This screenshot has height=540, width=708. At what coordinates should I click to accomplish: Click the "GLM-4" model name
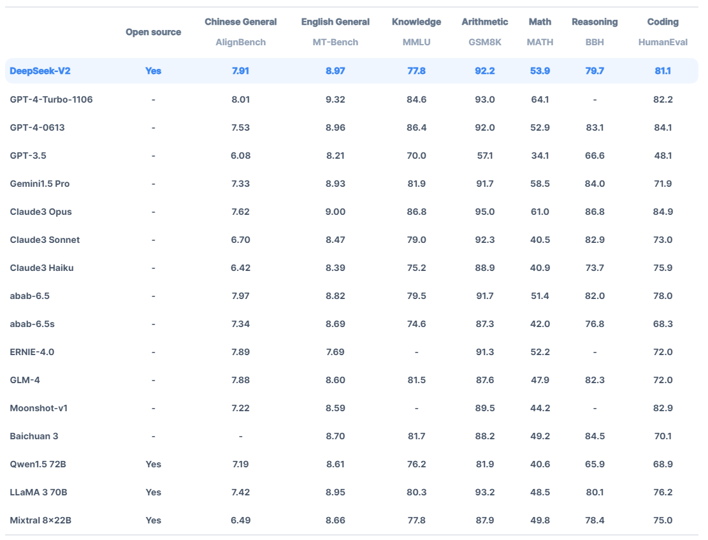coord(25,379)
